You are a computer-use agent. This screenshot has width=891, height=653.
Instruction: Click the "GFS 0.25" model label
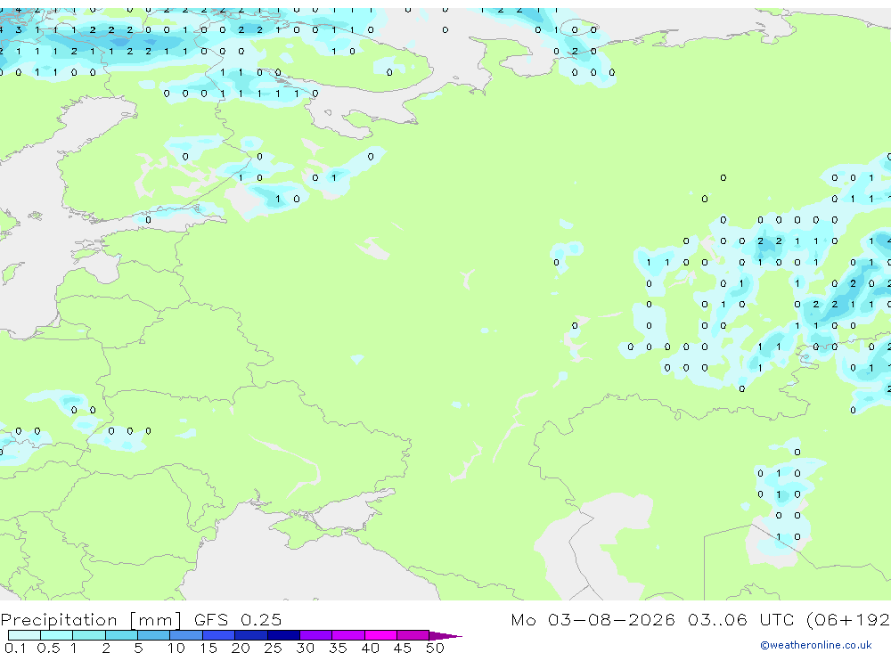pyautogui.click(x=238, y=619)
